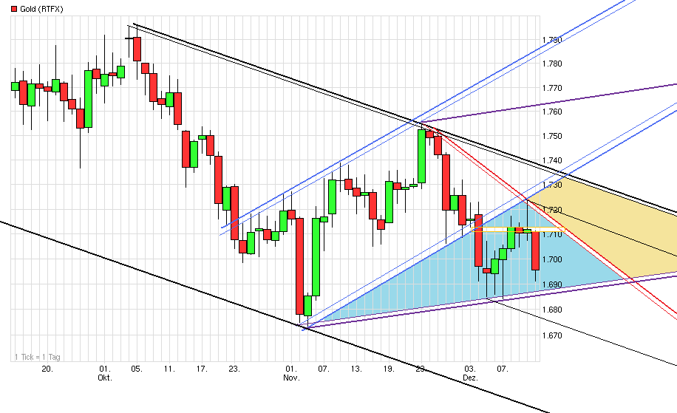Select the 1.780 price axis label
This screenshot has width=677, height=413.
pyautogui.click(x=552, y=64)
